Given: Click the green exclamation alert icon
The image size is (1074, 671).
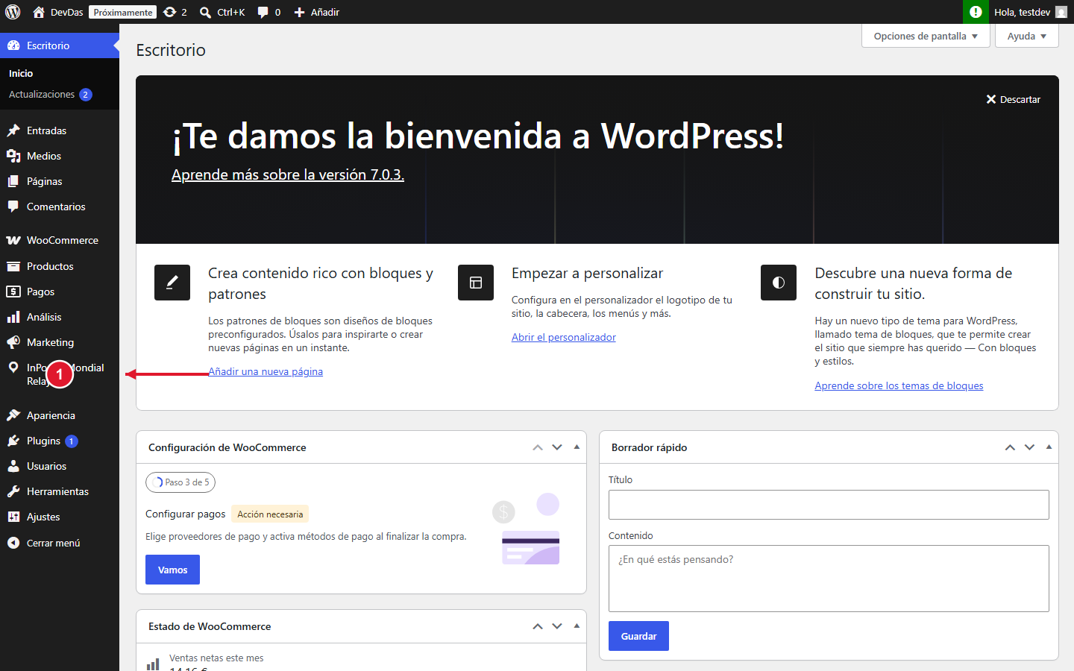Looking at the screenshot, I should coord(975,12).
